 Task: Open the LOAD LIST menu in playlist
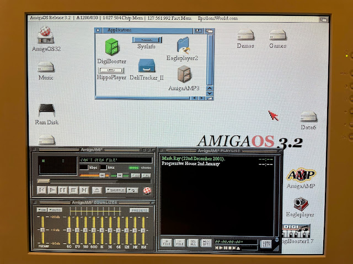point(266,244)
